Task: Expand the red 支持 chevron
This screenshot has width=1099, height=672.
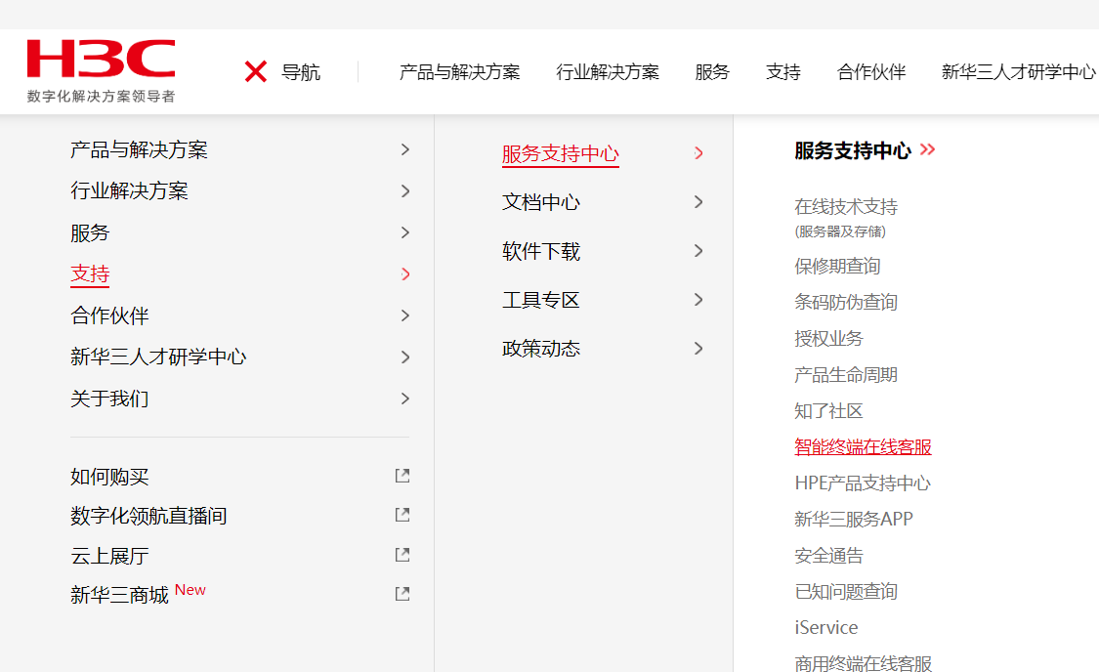Action: (x=405, y=274)
